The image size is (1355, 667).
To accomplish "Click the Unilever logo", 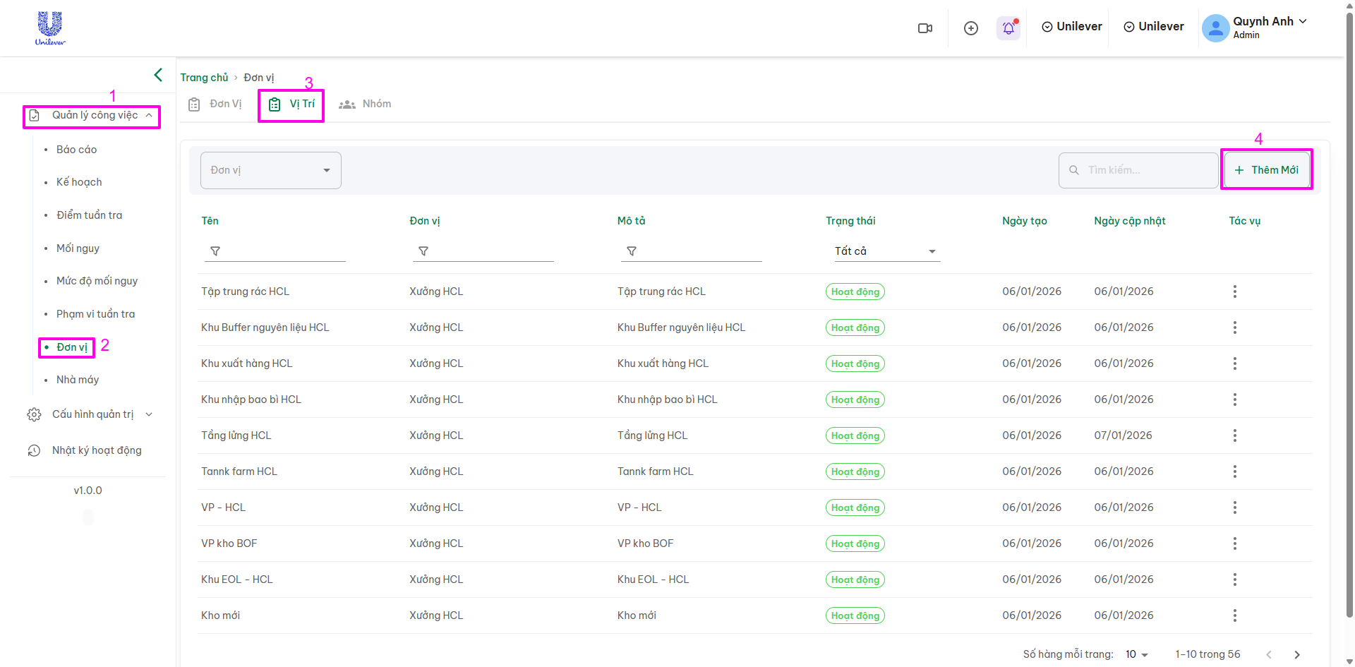I will click(x=50, y=28).
